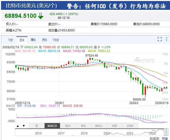Show the RSI indicator

(83, 126)
